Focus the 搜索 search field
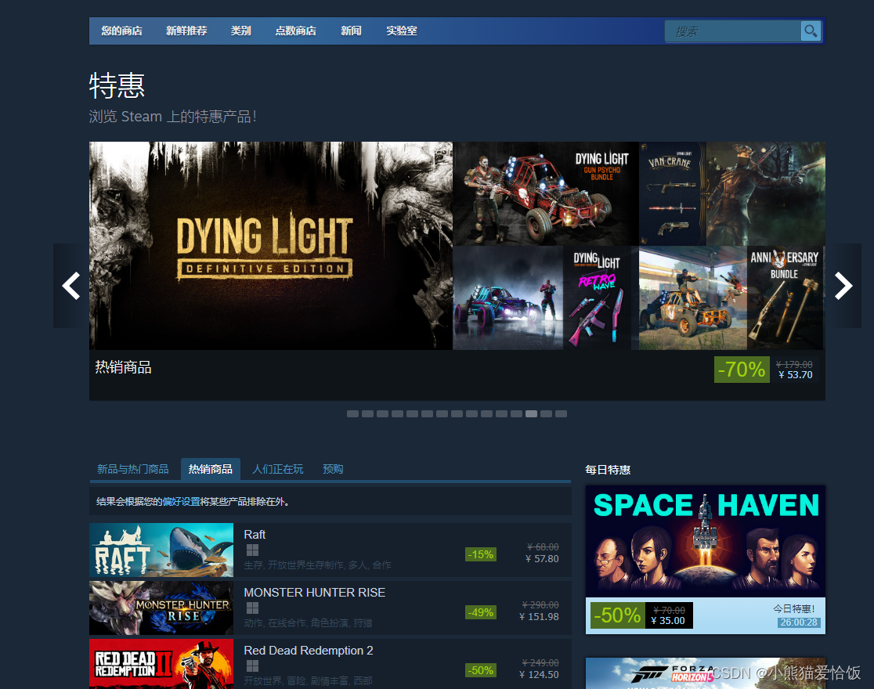 [732, 31]
